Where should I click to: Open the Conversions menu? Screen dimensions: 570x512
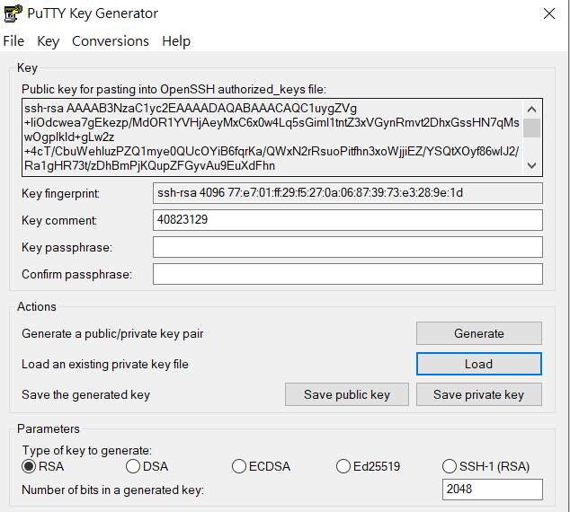(x=111, y=41)
